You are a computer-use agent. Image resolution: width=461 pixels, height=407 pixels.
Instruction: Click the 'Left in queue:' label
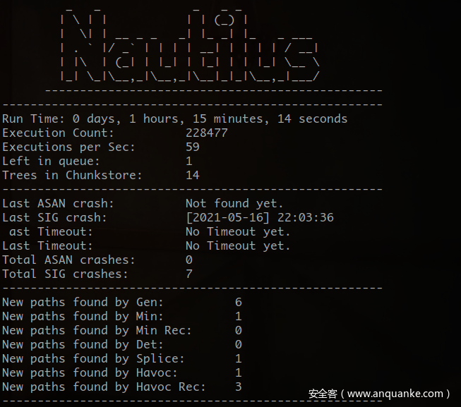click(x=51, y=162)
